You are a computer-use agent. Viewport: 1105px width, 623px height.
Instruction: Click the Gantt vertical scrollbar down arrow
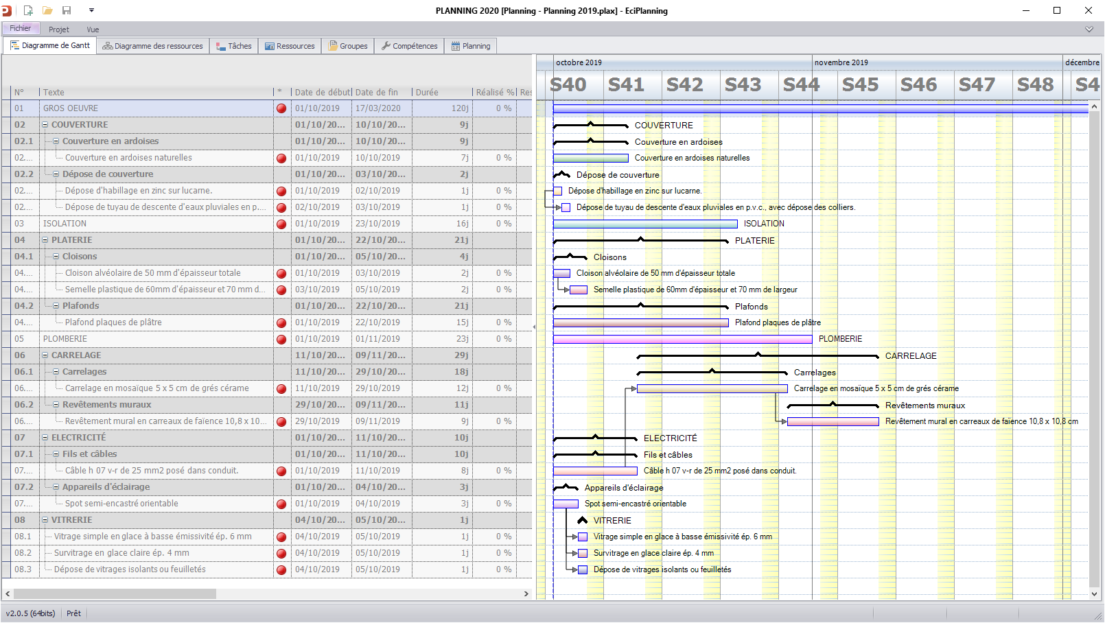pos(1095,594)
